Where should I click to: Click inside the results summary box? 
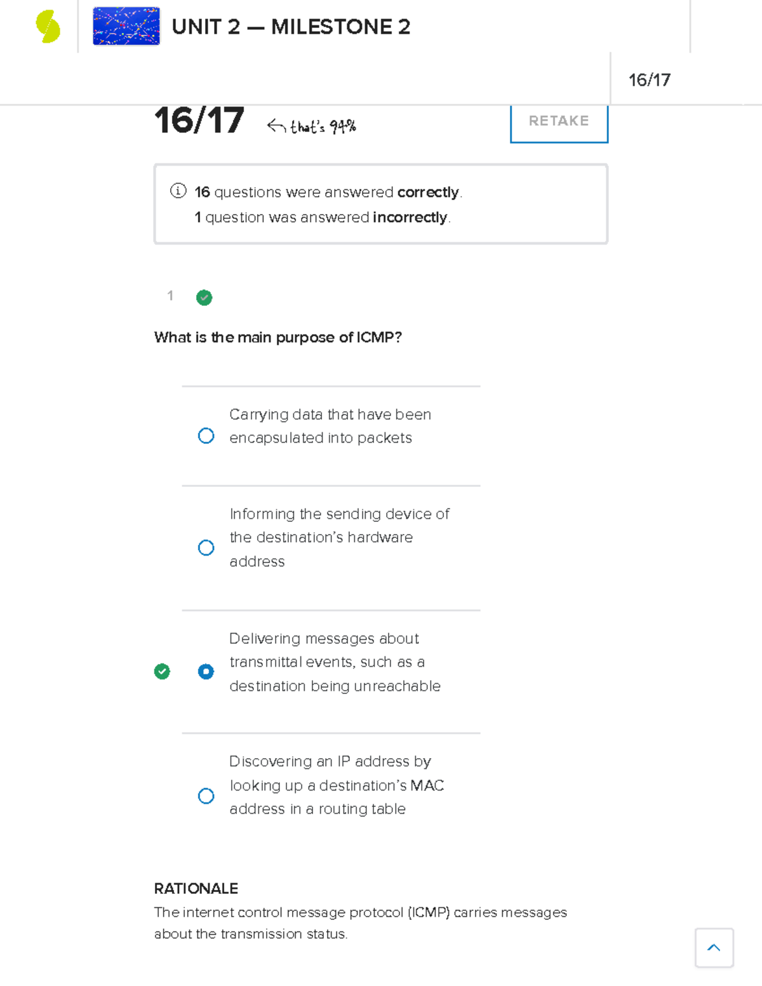coord(380,203)
